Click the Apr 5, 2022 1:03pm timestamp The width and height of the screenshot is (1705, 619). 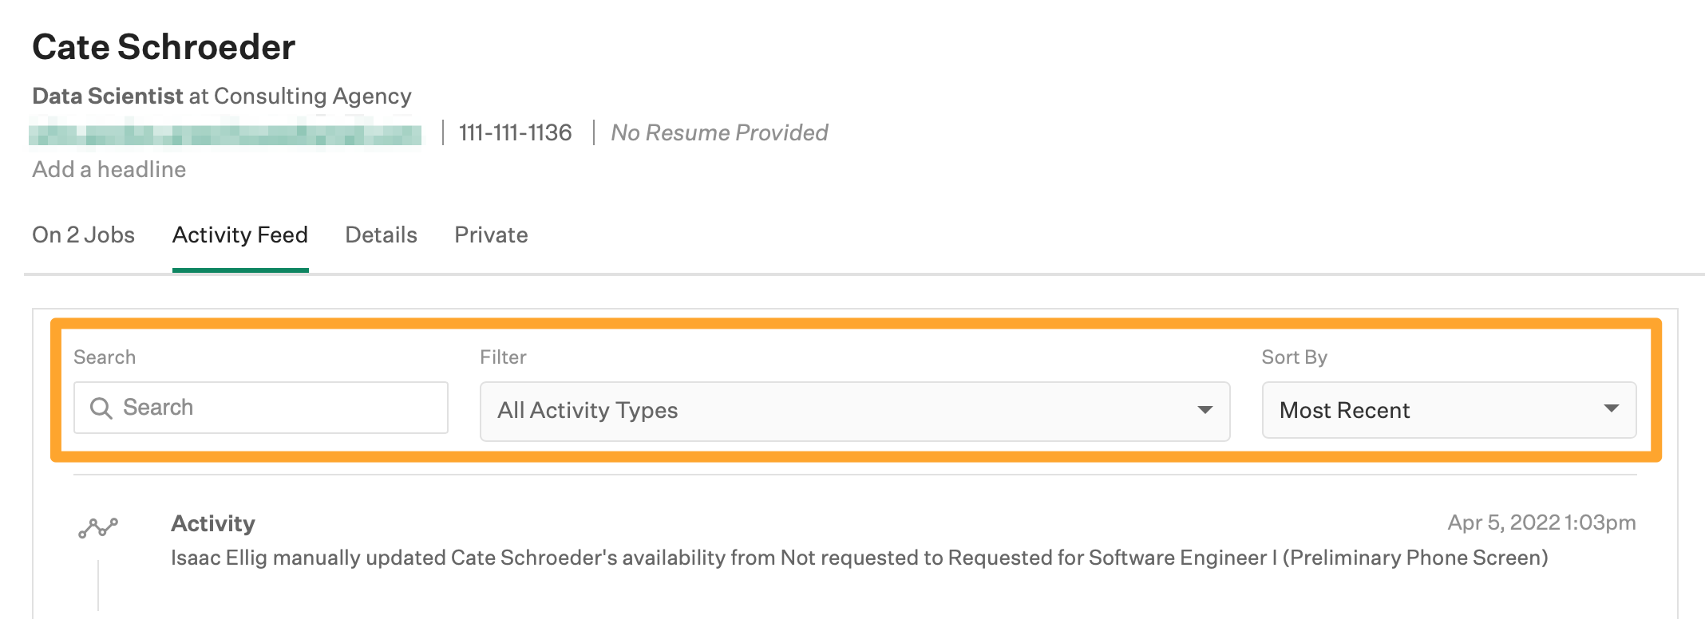[x=1541, y=522]
